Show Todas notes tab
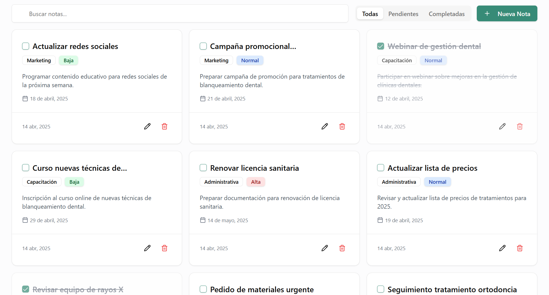The height and width of the screenshot is (295, 549). (370, 14)
